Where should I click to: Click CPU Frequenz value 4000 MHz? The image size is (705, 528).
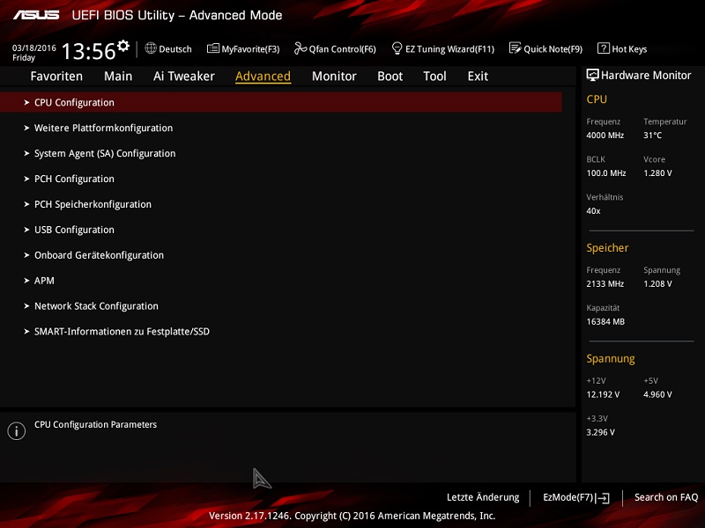click(605, 136)
